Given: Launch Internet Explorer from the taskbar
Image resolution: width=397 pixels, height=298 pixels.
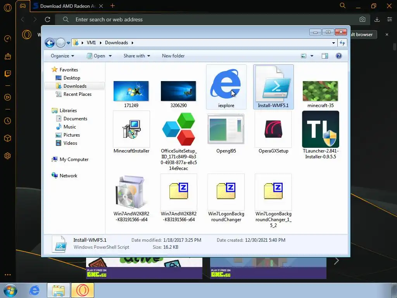Looking at the screenshot, I should (x=34, y=290).
